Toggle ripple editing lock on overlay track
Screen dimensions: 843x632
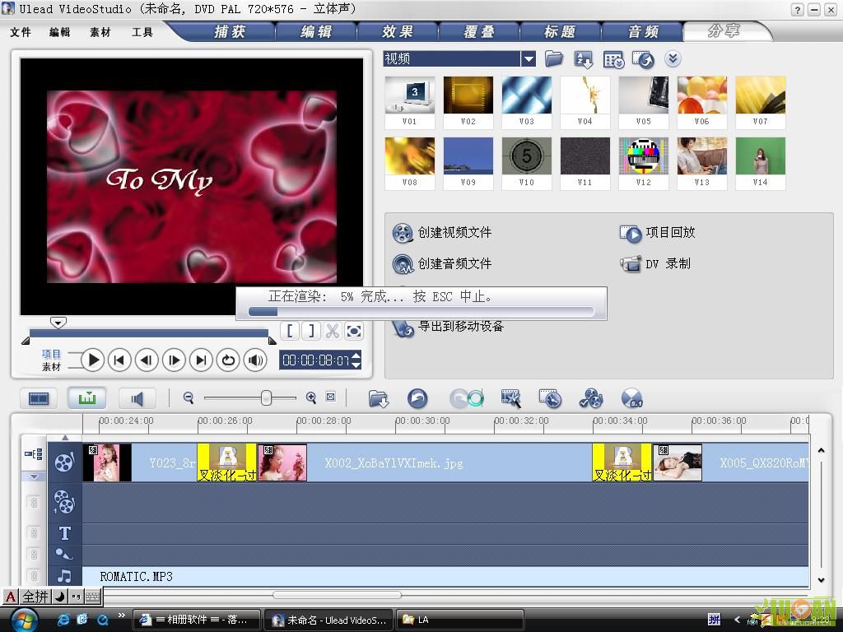pos(34,503)
